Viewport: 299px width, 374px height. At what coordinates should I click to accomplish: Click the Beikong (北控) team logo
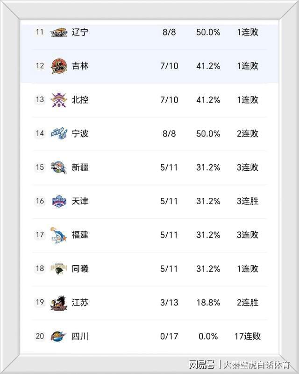[x=59, y=100]
